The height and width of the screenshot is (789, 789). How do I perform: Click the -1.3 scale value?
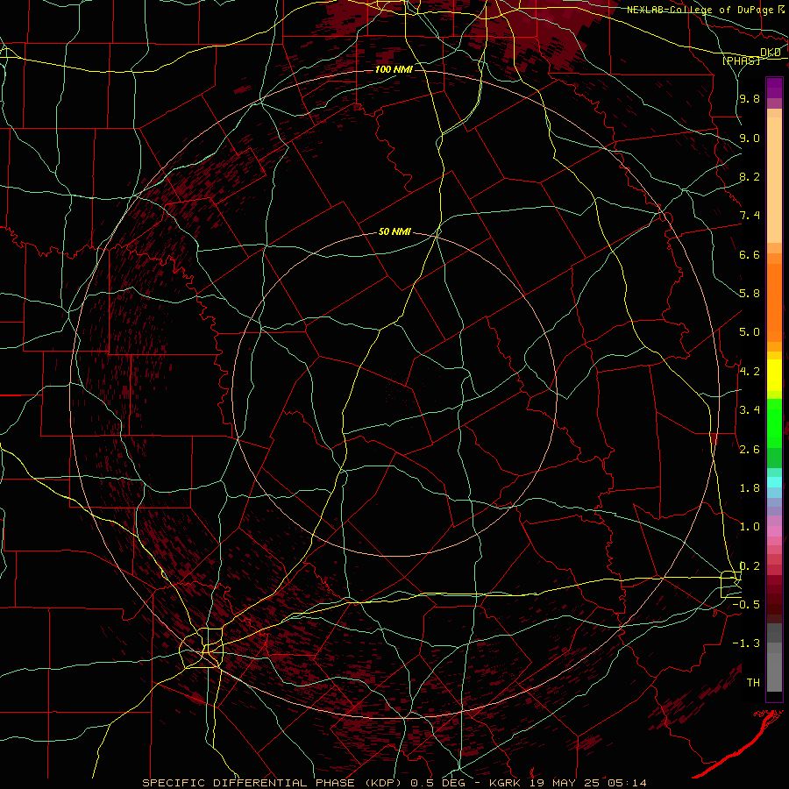point(746,643)
